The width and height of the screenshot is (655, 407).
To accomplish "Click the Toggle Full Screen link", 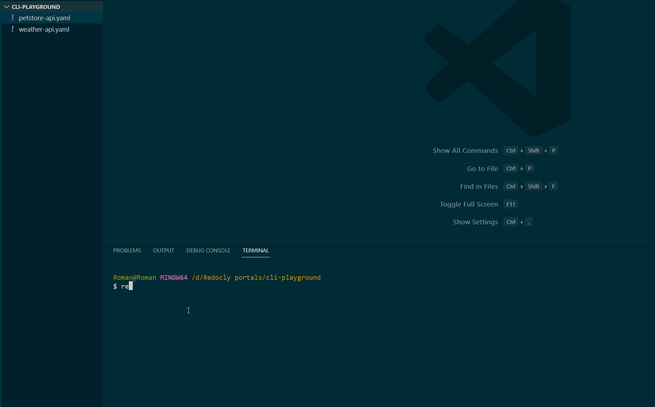I will (x=469, y=204).
